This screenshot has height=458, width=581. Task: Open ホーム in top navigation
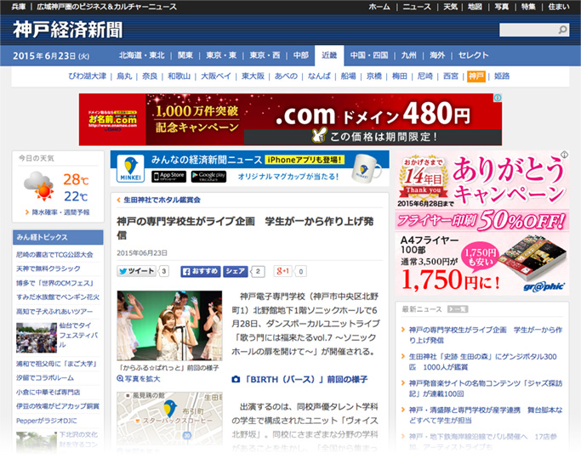(379, 7)
